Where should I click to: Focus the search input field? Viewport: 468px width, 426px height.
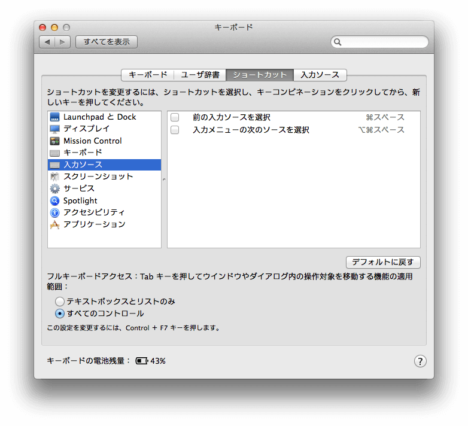(x=379, y=42)
